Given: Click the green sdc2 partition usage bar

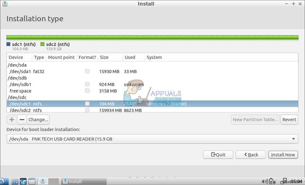Looking at the screenshot, I should pos(152,37).
